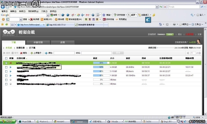Open the quick tabs dropdown arrow
Viewport: 207px width, 124px height.
pyautogui.click(x=15, y=25)
